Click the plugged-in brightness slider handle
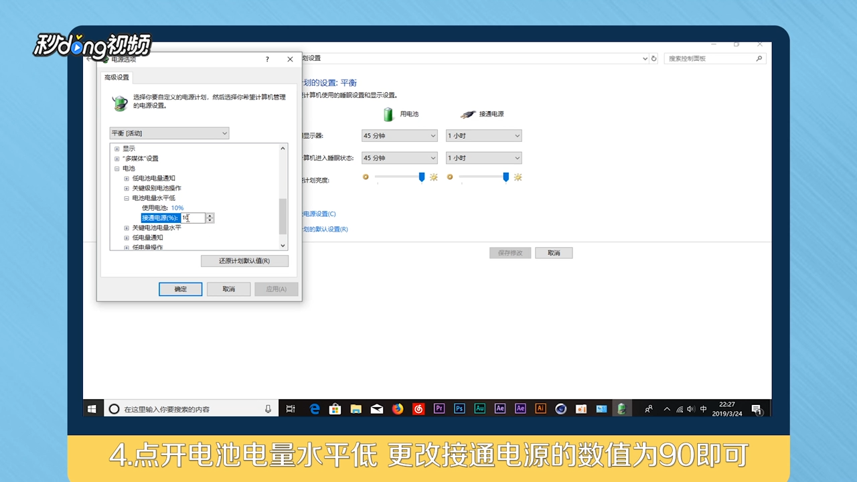857x482 pixels. (x=506, y=177)
